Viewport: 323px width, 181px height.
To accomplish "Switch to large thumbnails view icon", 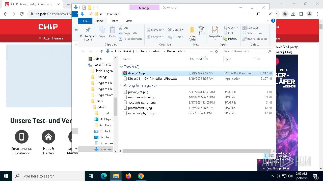I will click(x=272, y=156).
